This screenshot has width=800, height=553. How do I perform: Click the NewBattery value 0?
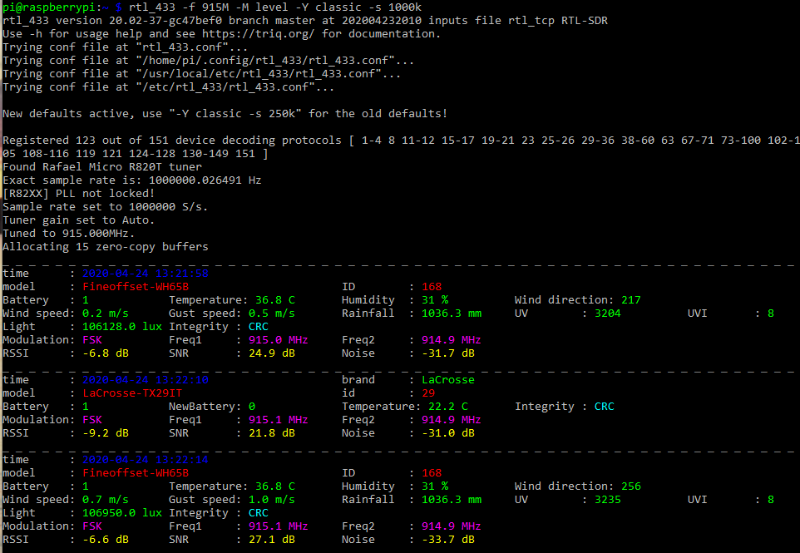pyautogui.click(x=252, y=406)
